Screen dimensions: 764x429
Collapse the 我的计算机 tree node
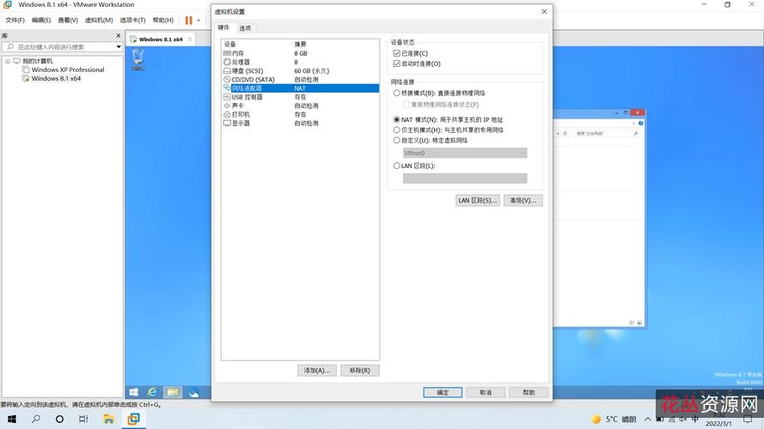pos(8,61)
